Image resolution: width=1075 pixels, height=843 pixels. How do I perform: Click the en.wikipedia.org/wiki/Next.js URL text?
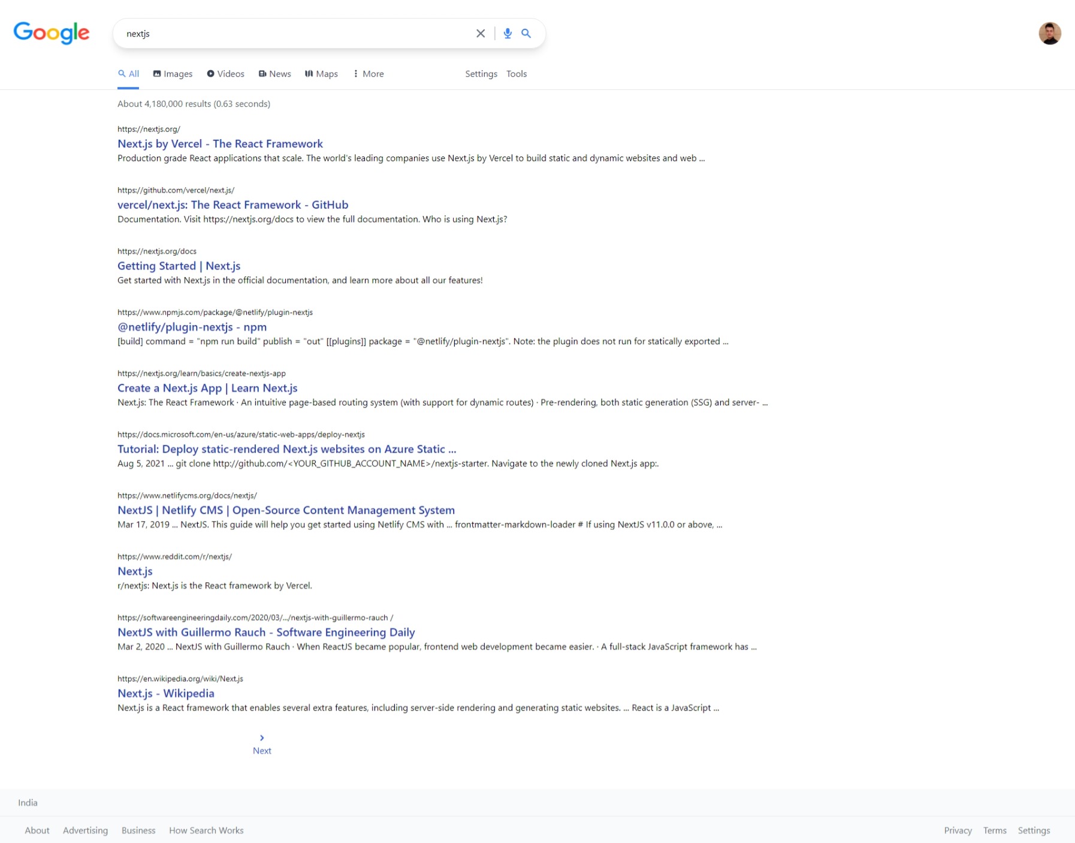click(x=180, y=679)
